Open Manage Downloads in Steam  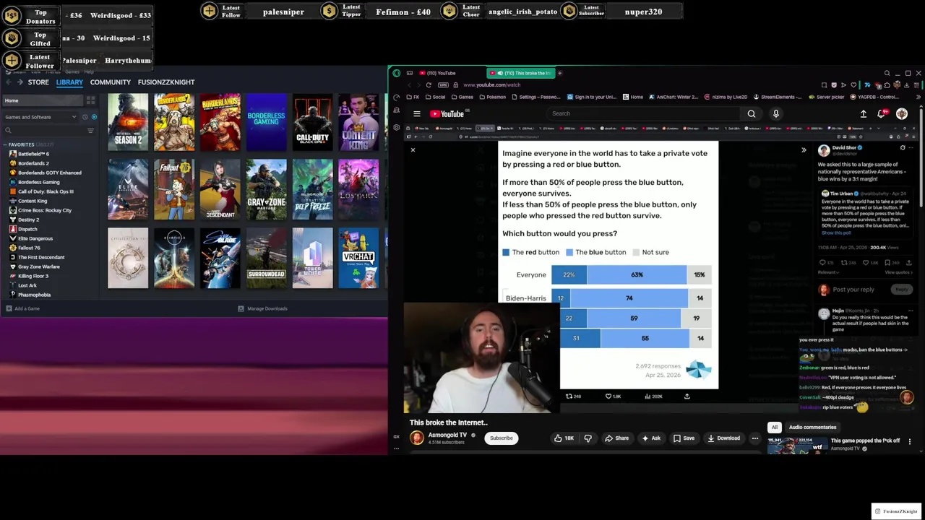262,308
